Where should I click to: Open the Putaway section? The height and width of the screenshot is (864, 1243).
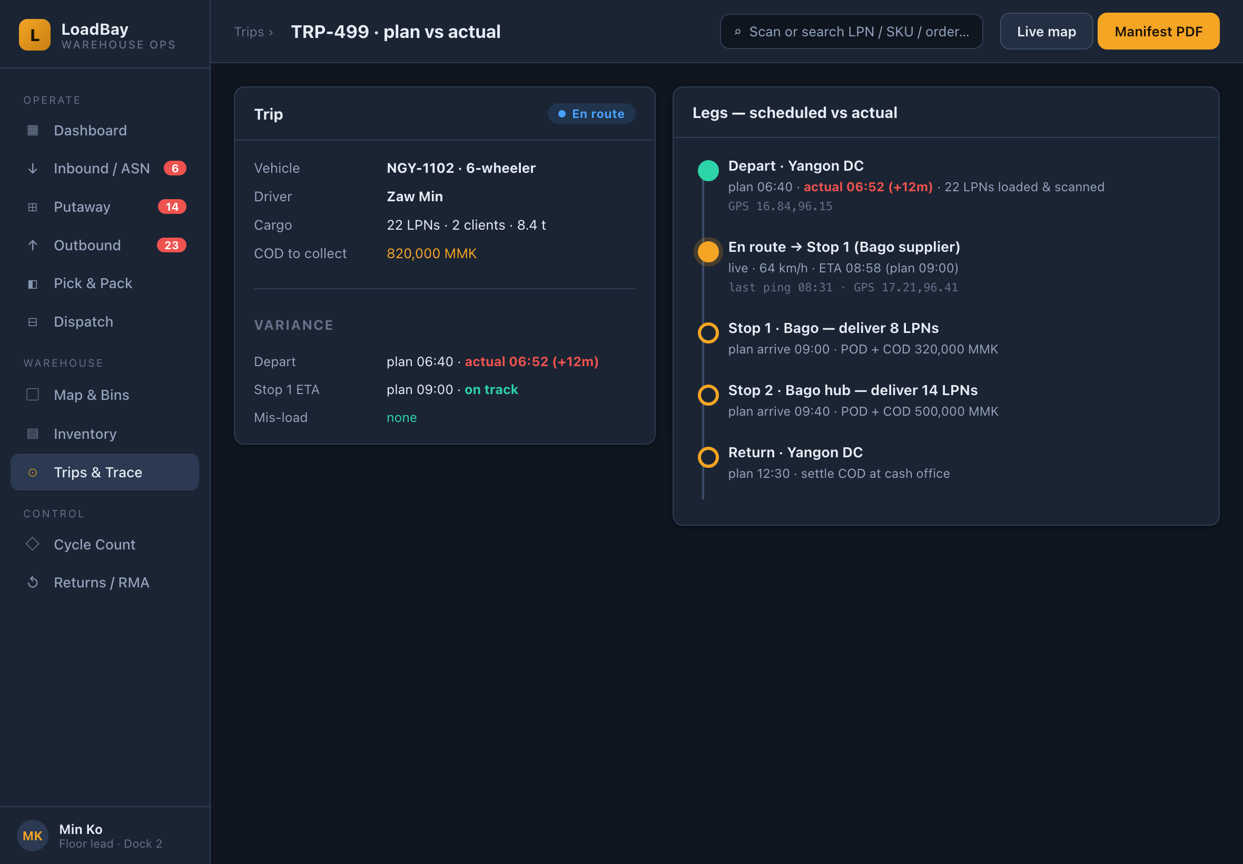pos(105,207)
